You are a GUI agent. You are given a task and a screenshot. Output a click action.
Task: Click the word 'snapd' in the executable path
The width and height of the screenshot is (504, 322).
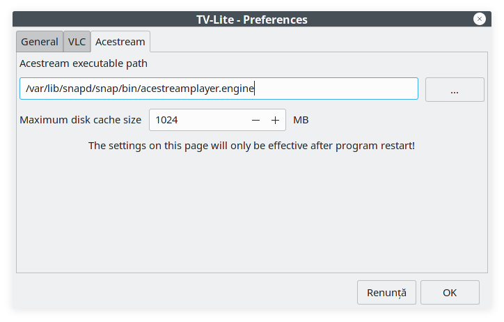point(77,88)
